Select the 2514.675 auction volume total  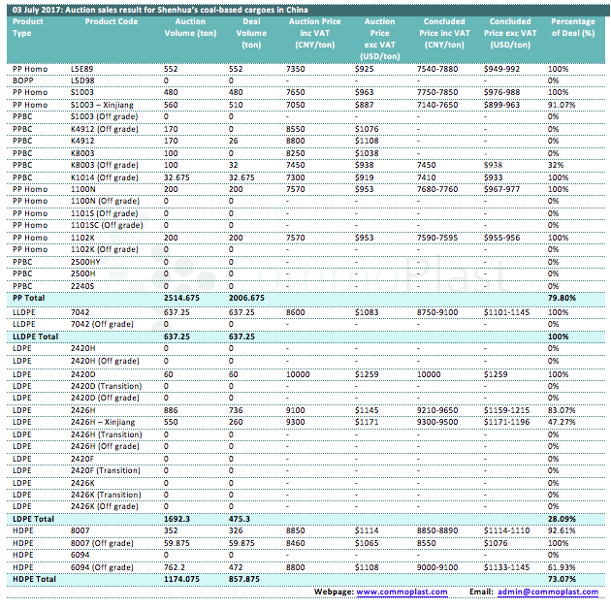[x=182, y=298]
